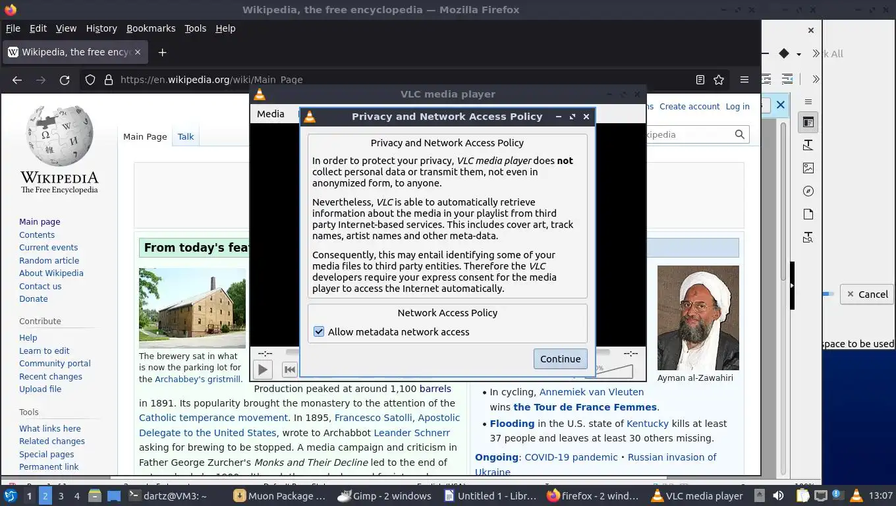Image resolution: width=896 pixels, height=506 pixels.
Task: Click the brewery building thumbnail
Action: click(x=192, y=308)
